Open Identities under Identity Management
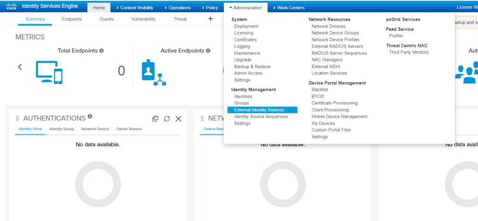 click(243, 96)
